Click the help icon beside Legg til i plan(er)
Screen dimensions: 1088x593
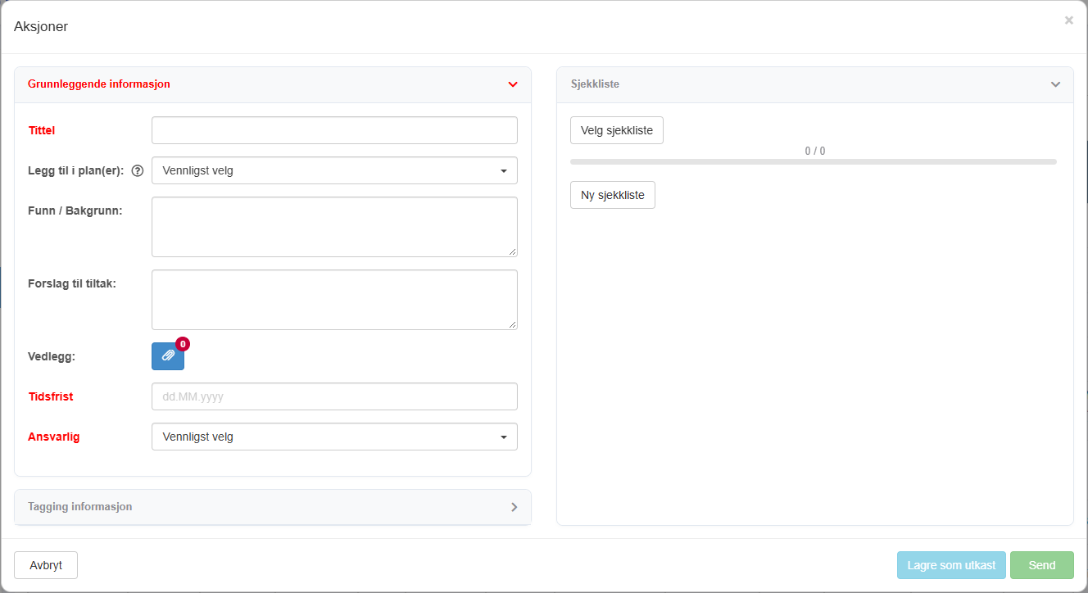pos(138,171)
